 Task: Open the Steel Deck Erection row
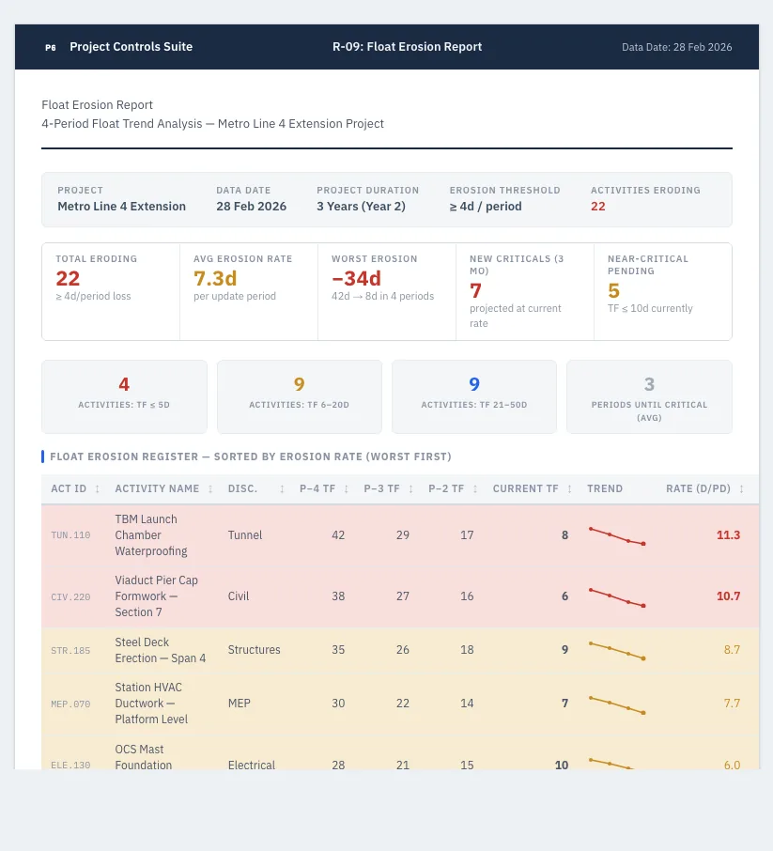point(400,650)
